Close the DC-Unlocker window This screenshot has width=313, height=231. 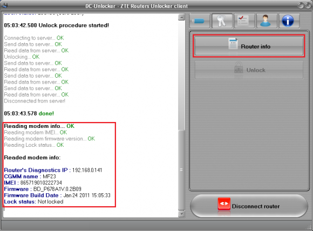(x=308, y=5)
